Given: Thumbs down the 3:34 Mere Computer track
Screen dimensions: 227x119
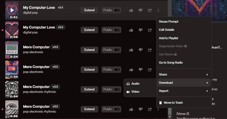Looking at the screenshot, I should (x=141, y=50).
